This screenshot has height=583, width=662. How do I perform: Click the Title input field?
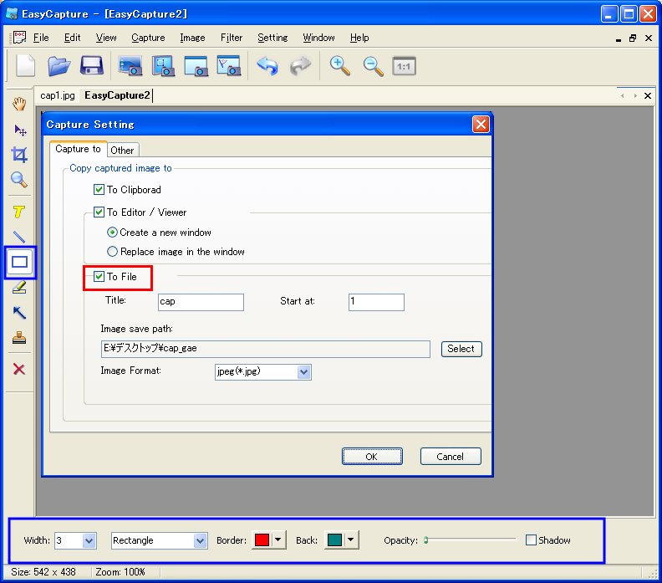(x=201, y=302)
